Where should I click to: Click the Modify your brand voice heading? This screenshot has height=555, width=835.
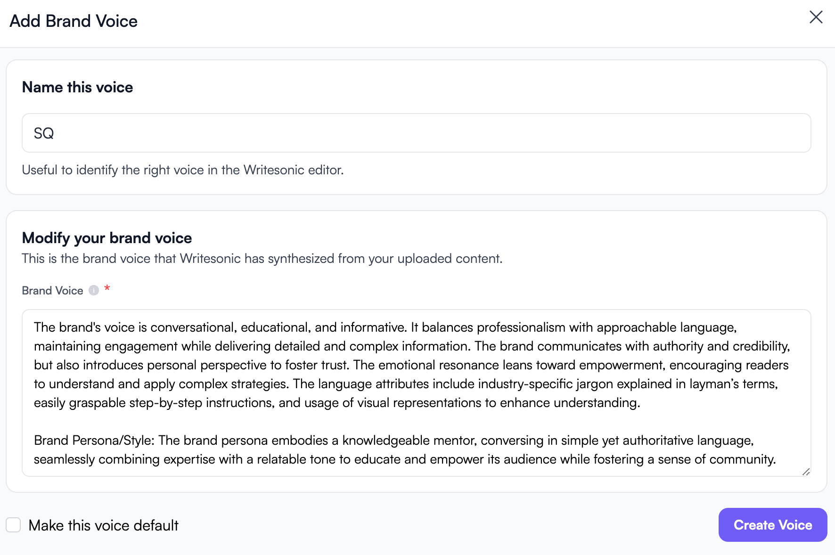click(x=106, y=238)
